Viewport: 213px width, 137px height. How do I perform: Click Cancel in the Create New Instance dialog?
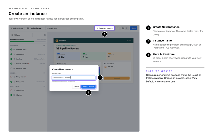click(x=76, y=87)
